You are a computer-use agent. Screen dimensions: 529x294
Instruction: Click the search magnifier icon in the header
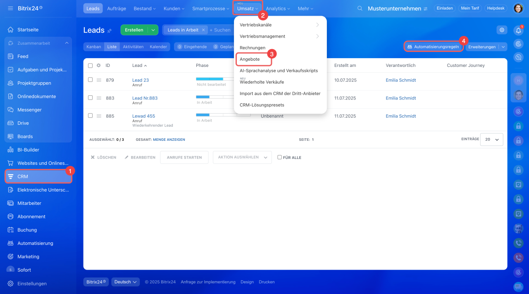coord(360,8)
